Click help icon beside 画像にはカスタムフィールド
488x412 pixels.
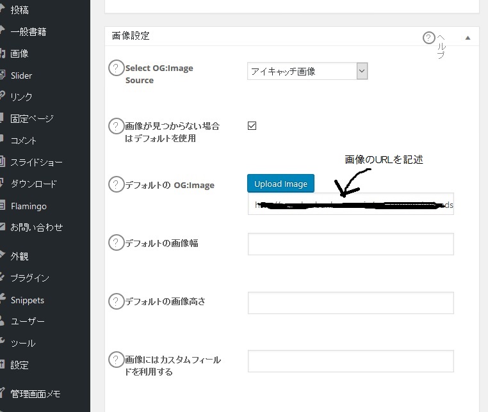(x=116, y=360)
